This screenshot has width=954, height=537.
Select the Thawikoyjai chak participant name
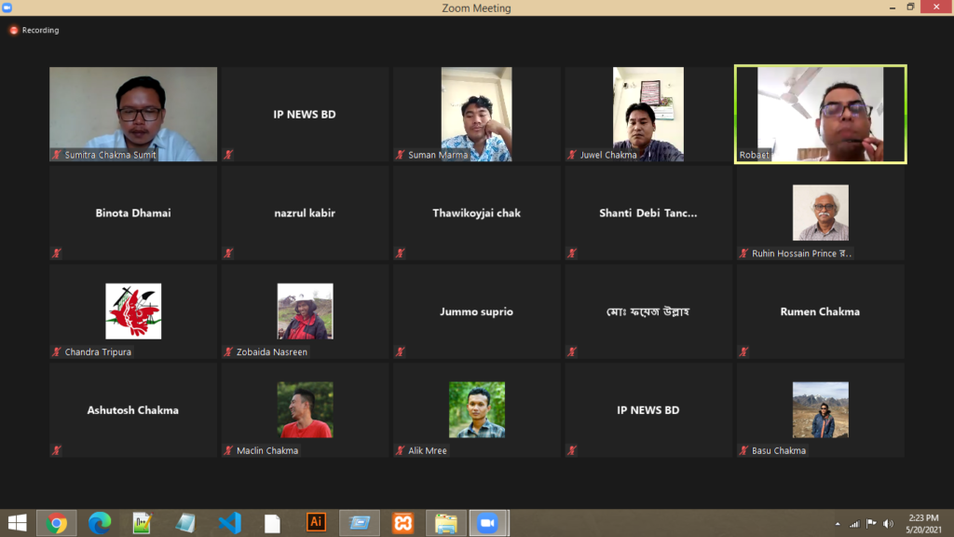point(476,213)
